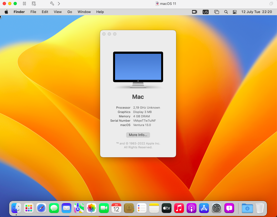This screenshot has height=217, width=277.
Task: Open the App Store icon
Action: 204,208
